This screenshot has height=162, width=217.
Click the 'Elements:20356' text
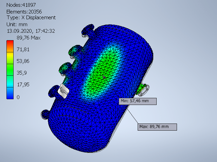(24, 12)
